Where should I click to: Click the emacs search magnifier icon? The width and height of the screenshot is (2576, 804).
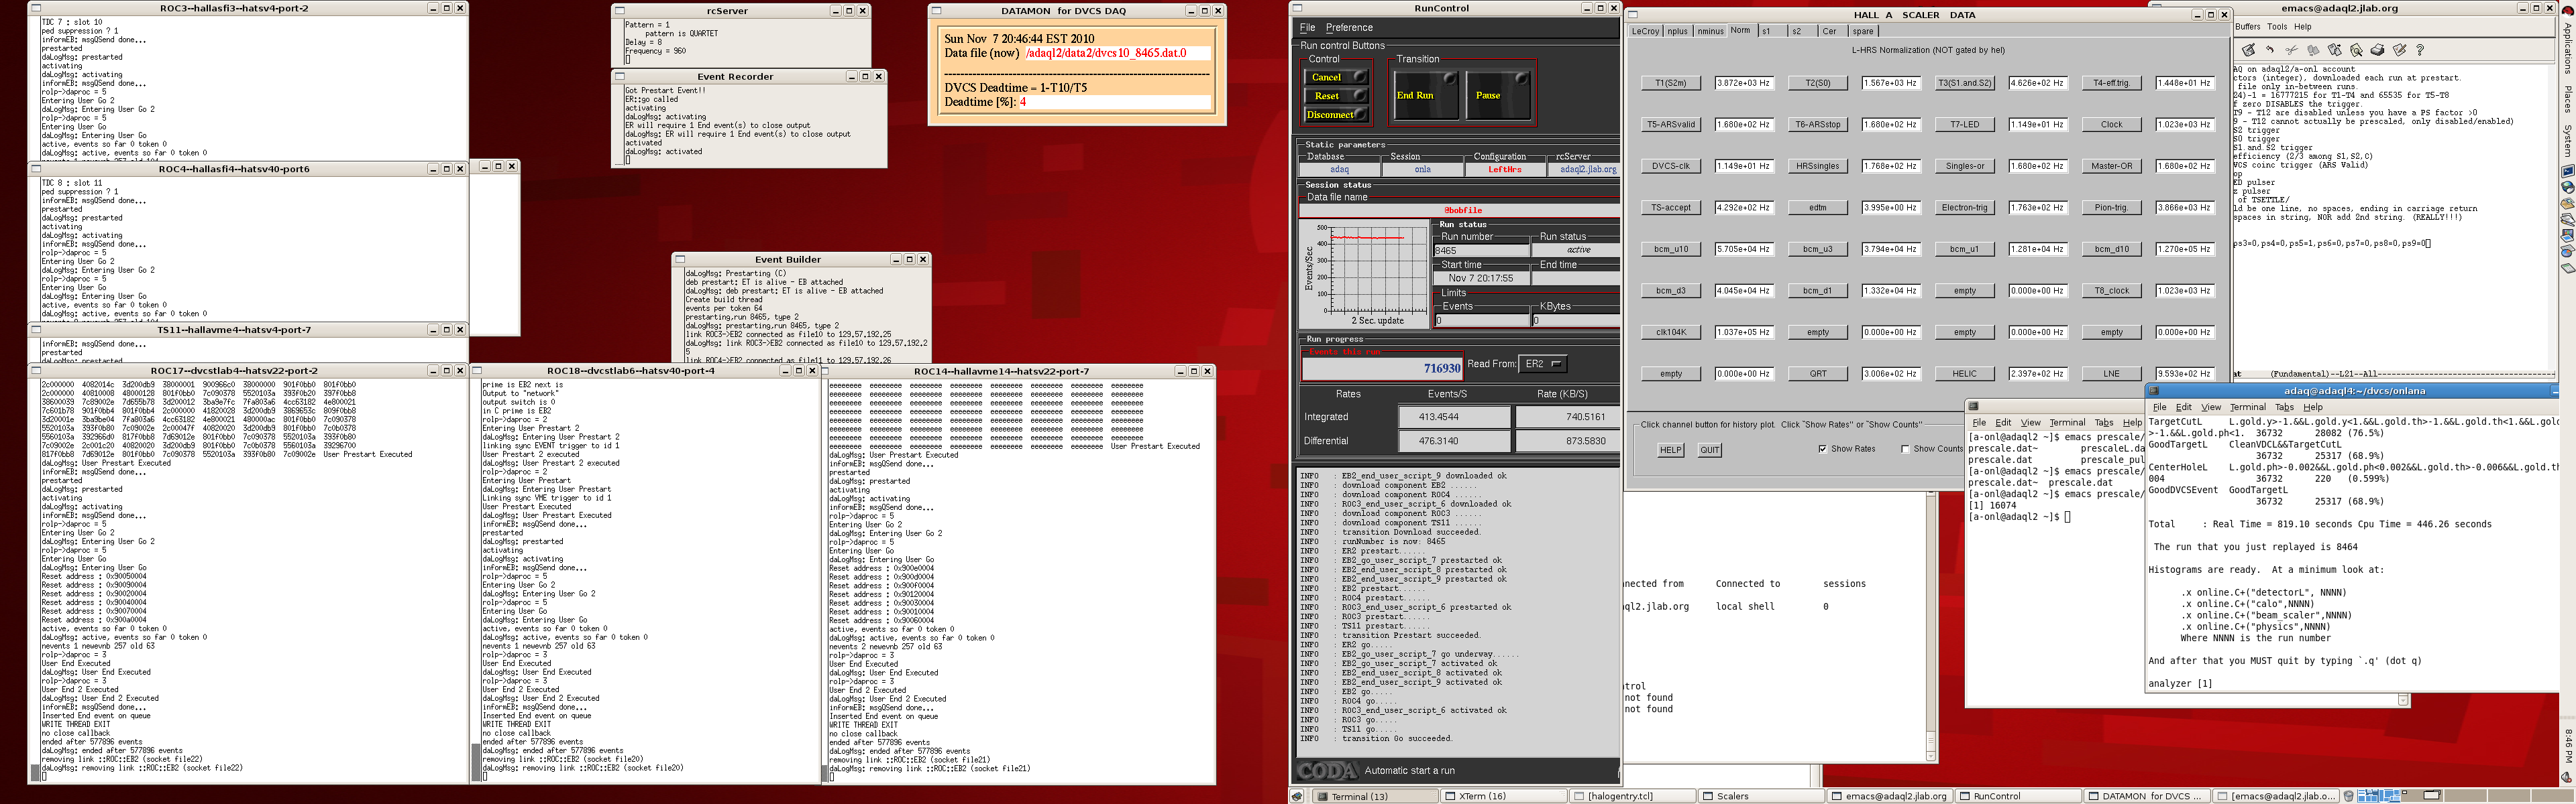(x=2356, y=50)
